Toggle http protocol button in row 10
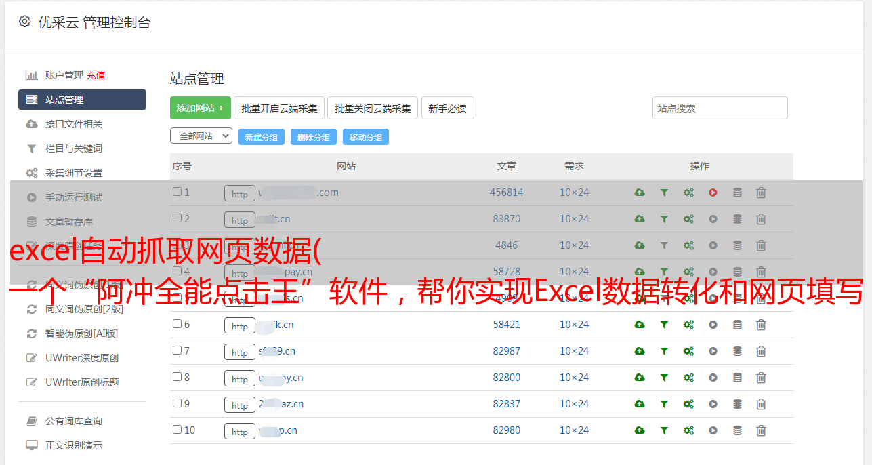The width and height of the screenshot is (872, 465). coord(240,432)
